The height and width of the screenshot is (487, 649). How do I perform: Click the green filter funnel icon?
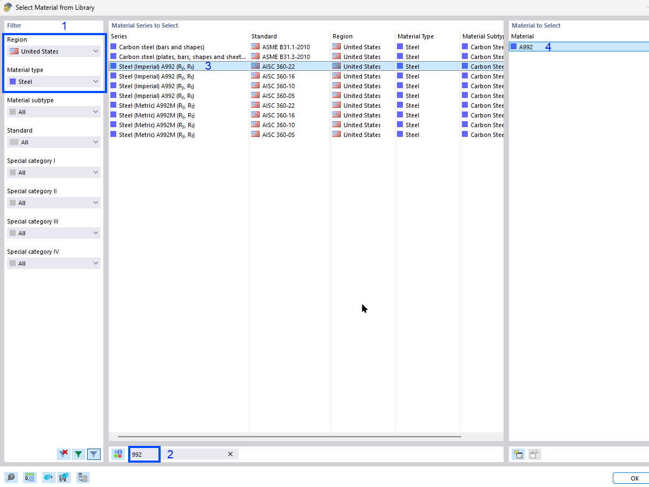point(78,455)
